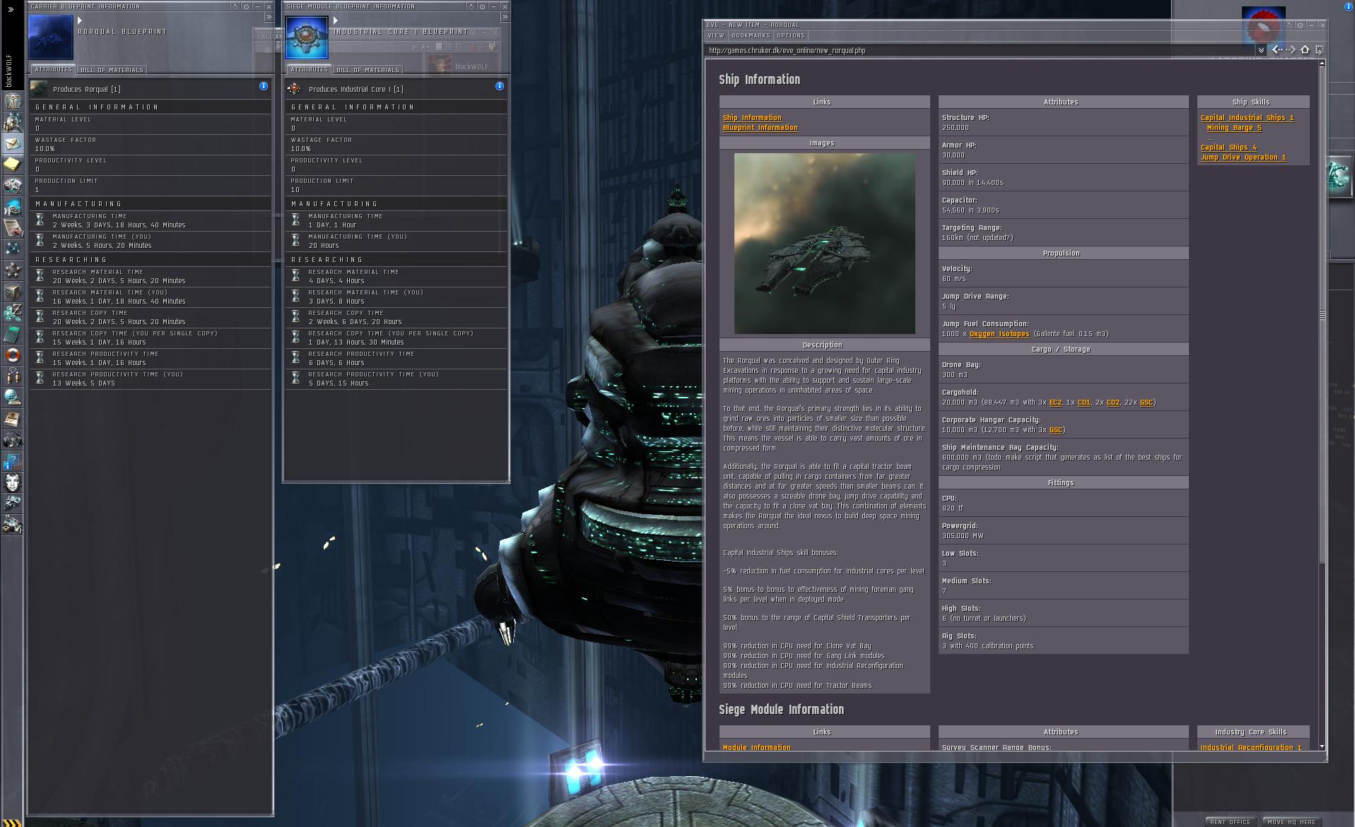
Task: Pin the EVE New Item Rorqual browser window
Action: point(1300,25)
